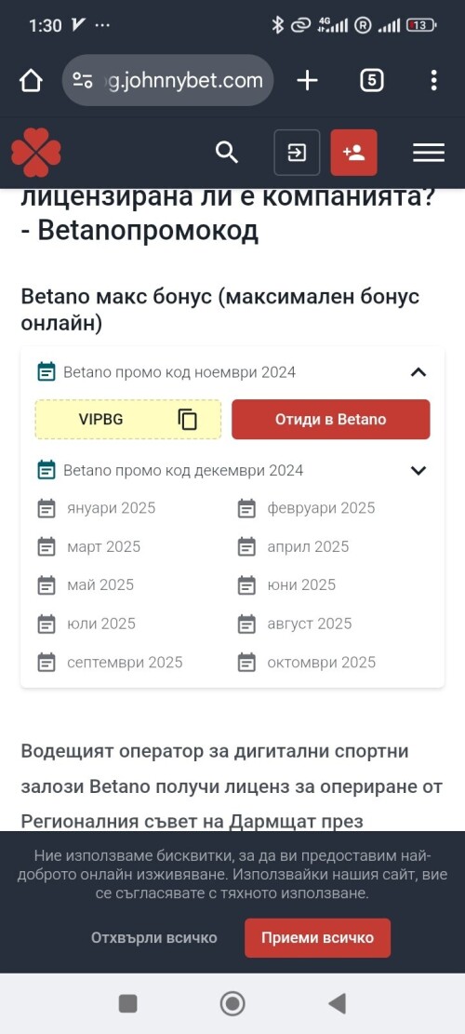Open site info icon in address bar
This screenshot has height=1034, width=465.
tap(83, 80)
